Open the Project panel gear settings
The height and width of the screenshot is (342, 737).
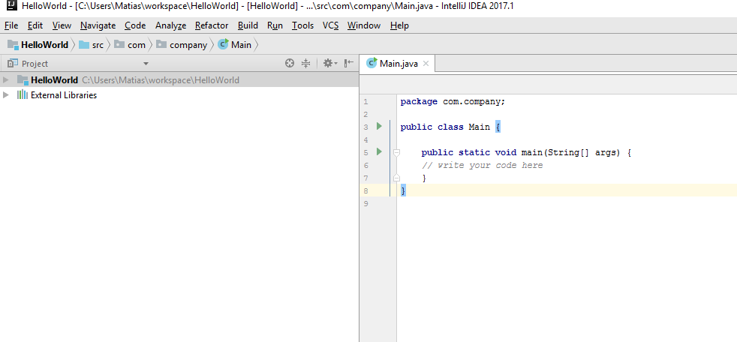[x=330, y=64]
